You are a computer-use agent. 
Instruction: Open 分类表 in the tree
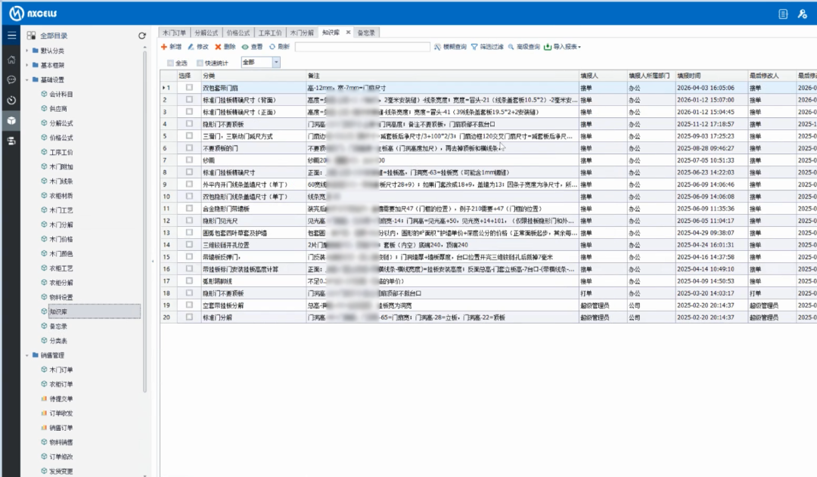click(57, 341)
